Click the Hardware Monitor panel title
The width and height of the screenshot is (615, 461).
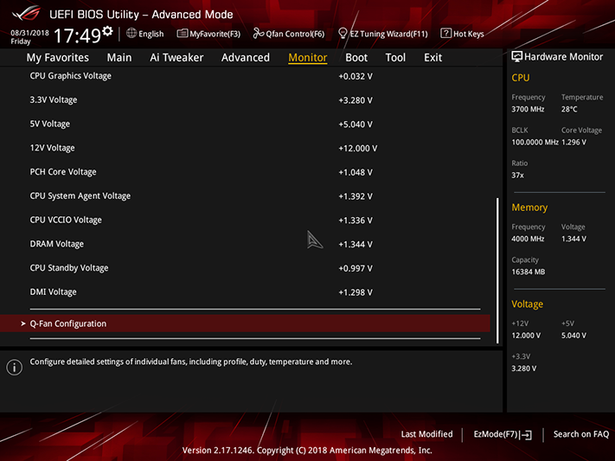(563, 56)
